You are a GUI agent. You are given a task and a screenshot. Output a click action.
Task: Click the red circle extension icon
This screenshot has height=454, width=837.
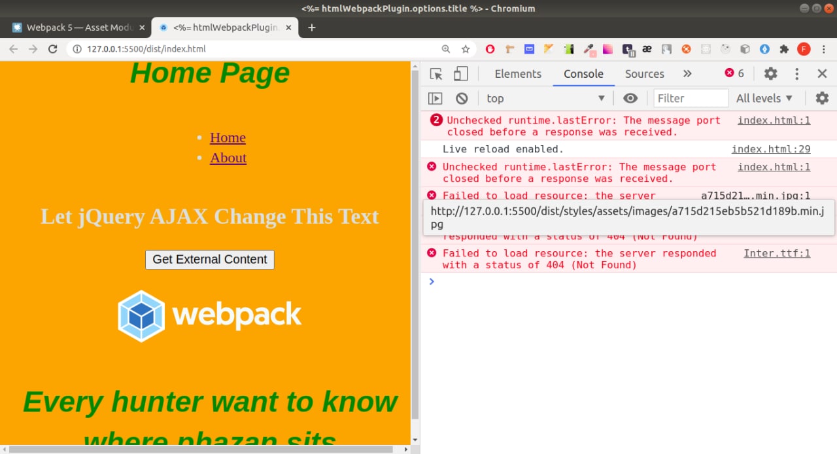[490, 49]
